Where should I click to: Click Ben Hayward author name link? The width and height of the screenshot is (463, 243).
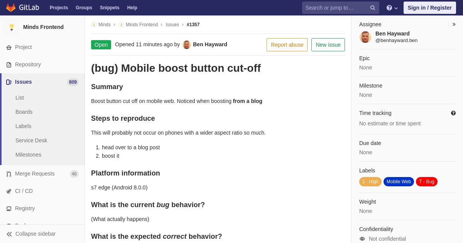point(210,44)
